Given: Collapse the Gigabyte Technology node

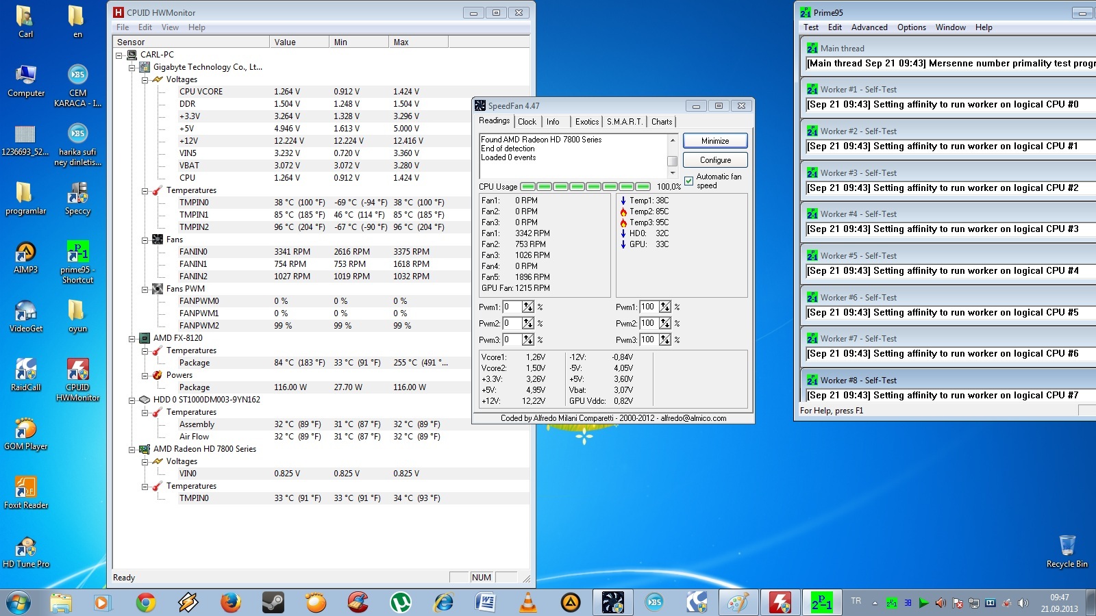Looking at the screenshot, I should pos(132,67).
